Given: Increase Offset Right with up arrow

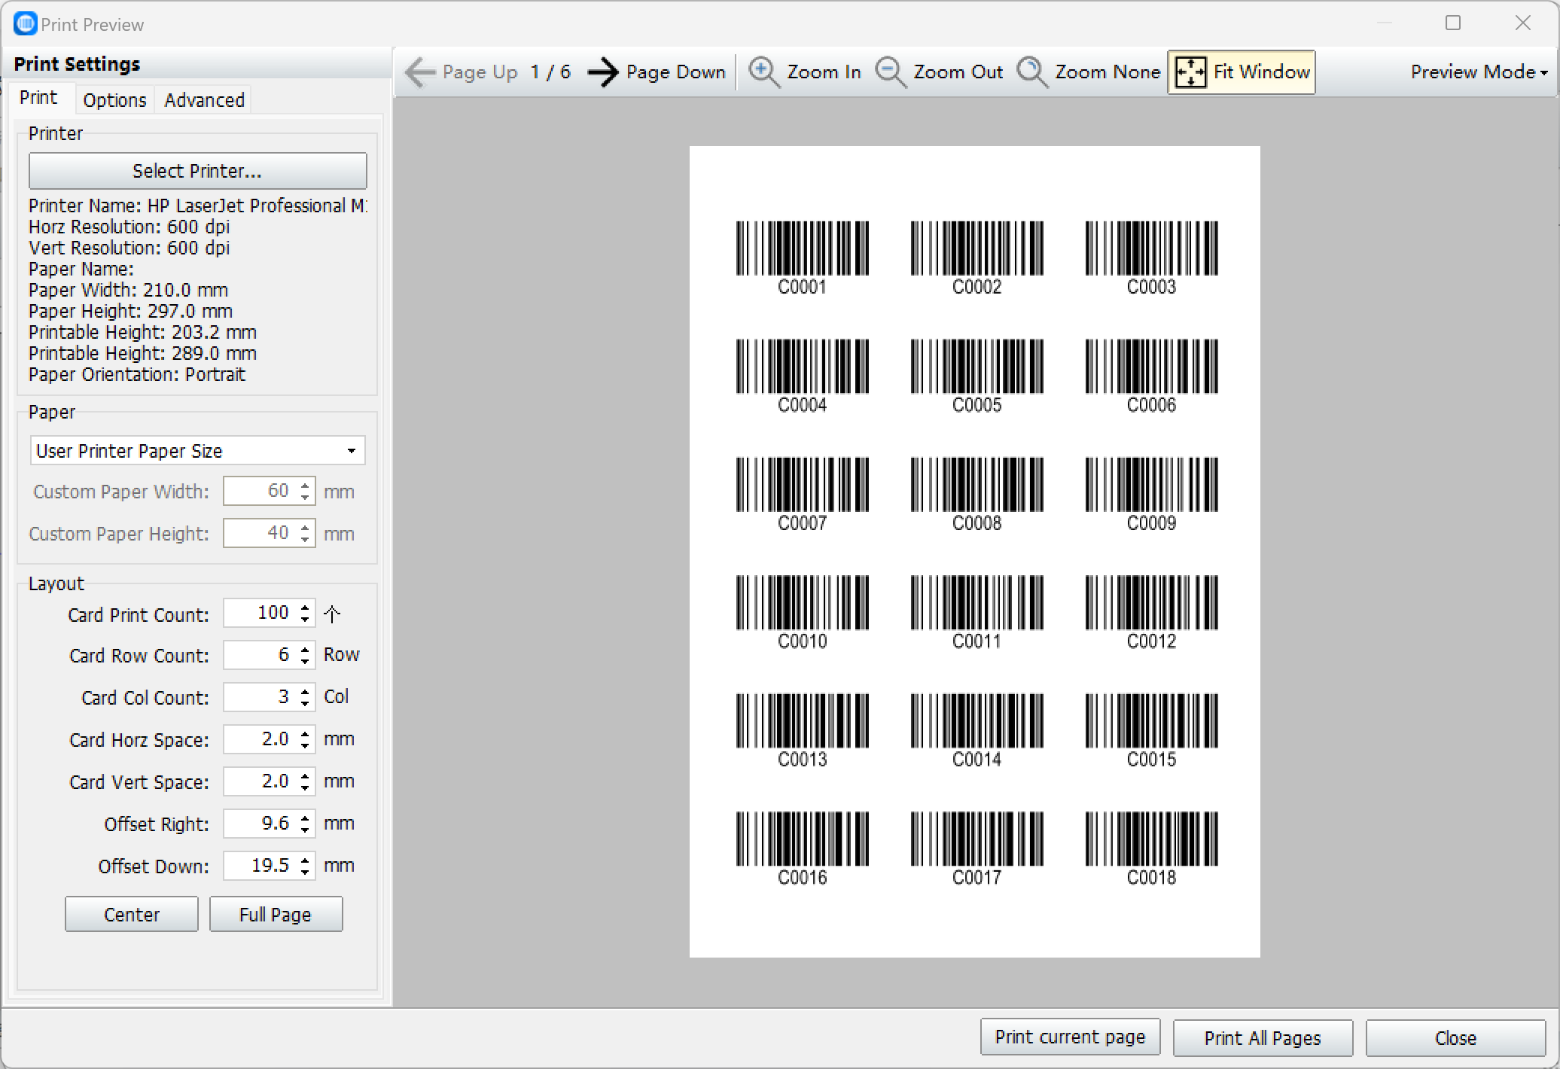Looking at the screenshot, I should coord(305,818).
